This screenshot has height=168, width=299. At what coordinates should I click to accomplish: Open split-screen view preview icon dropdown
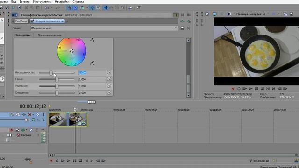[x=234, y=14]
